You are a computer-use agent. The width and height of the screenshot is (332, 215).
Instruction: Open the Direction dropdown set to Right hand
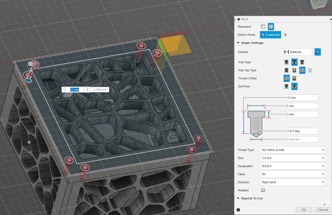[x=293, y=182]
